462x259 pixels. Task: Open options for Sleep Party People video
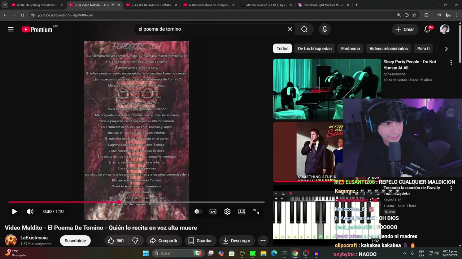[451, 63]
